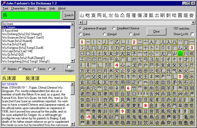Open the Bitmap menu
This screenshot has width=197, height=128.
click(42, 9)
